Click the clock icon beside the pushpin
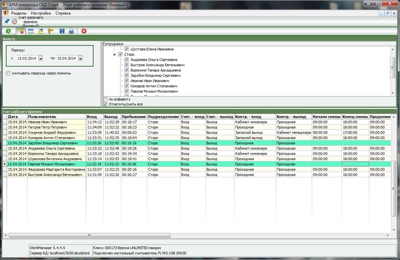Image resolution: width=400 pixels, height=260 pixels. coord(14,22)
